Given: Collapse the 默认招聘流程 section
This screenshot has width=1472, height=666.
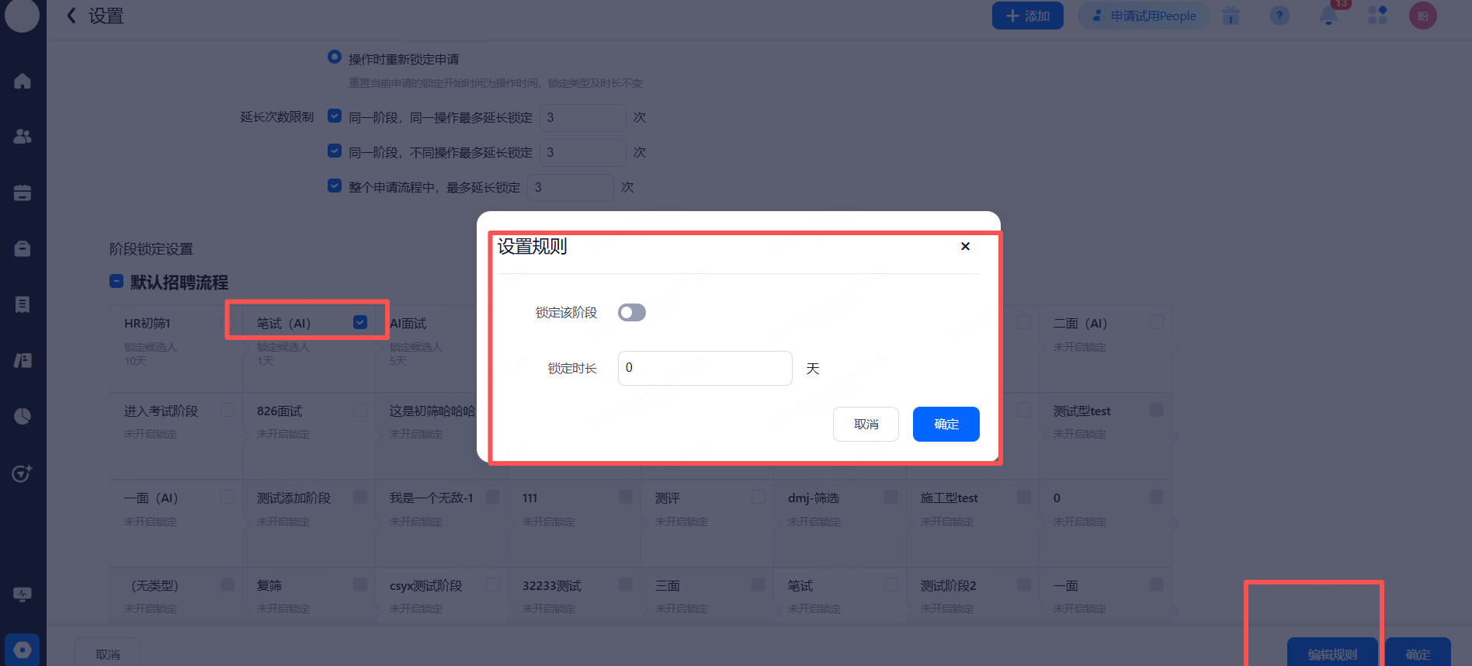Looking at the screenshot, I should pos(116,282).
